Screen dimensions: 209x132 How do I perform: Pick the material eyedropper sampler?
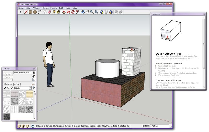point(34,84)
